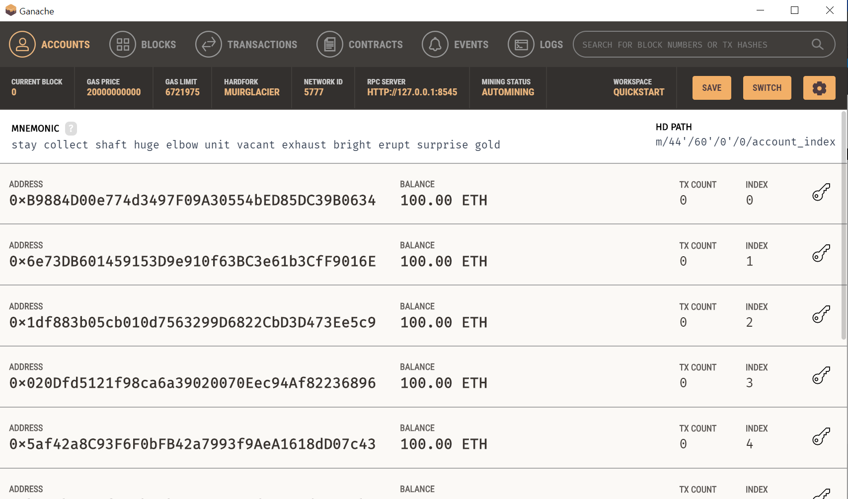Show private key for account index 2
The image size is (848, 499).
coord(821,314)
